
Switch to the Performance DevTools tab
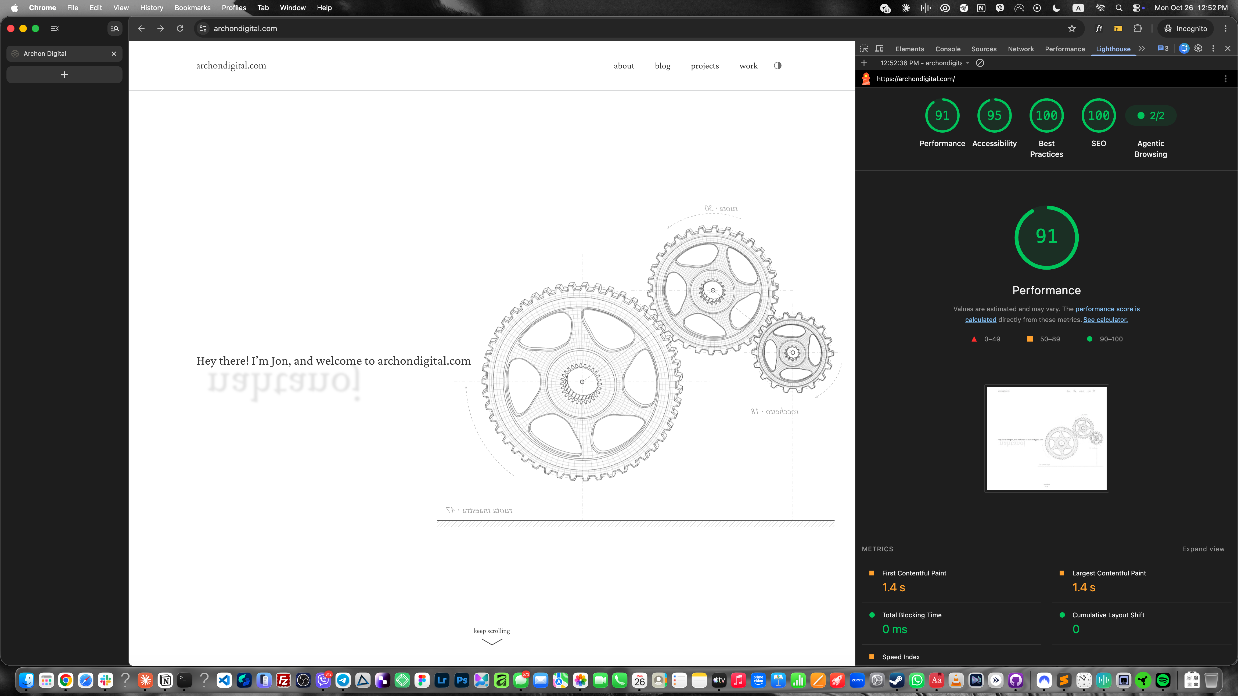point(1064,49)
